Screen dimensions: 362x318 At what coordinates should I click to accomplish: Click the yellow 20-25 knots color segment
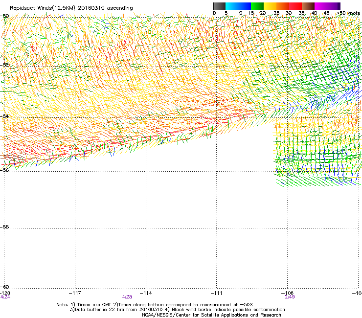click(270, 6)
